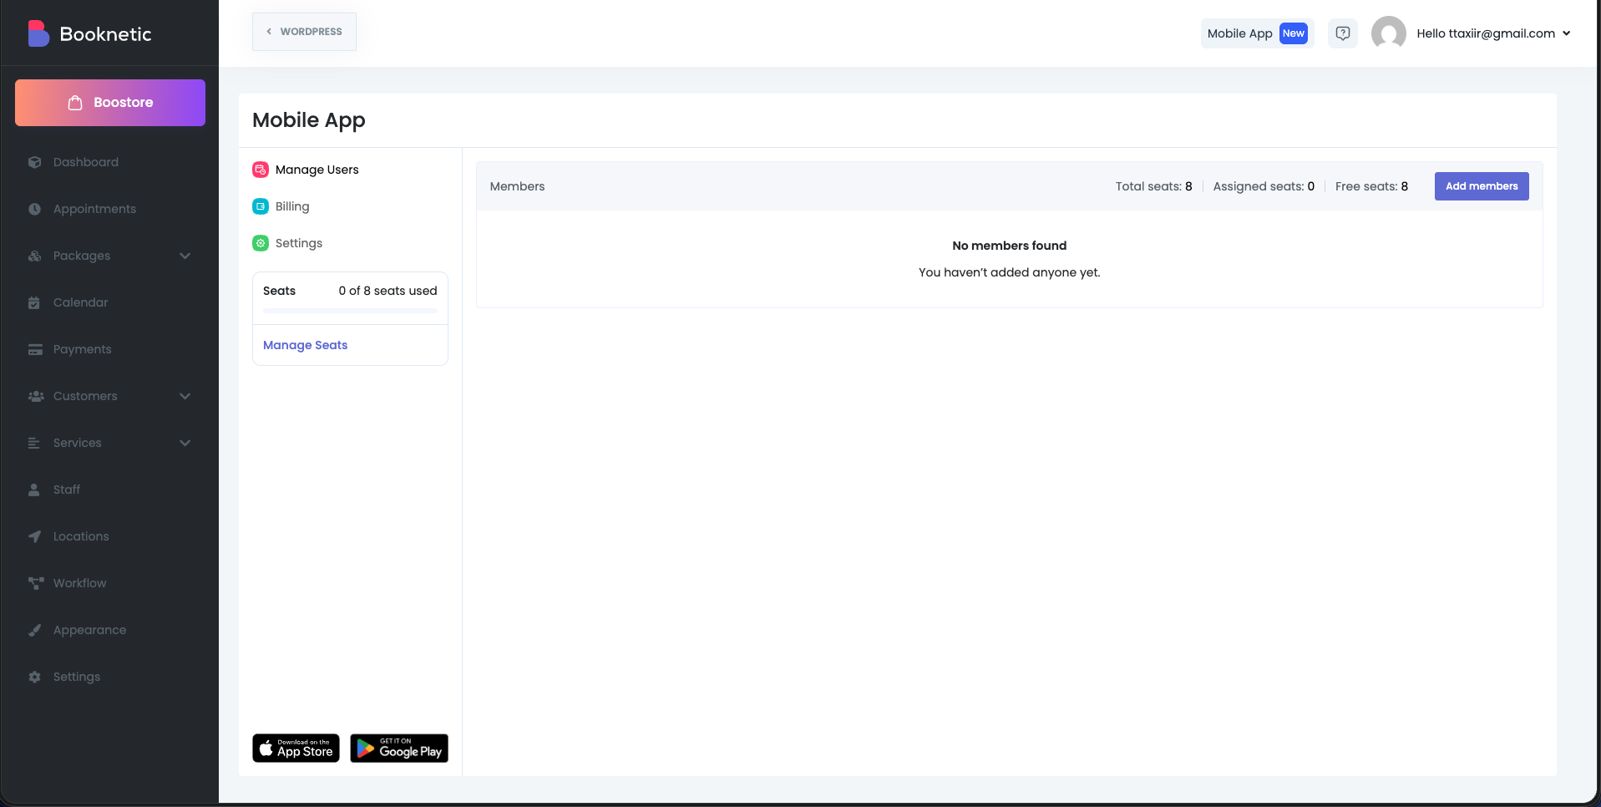The image size is (1601, 807).
Task: Click the Locations arrow icon
Action: (34, 536)
